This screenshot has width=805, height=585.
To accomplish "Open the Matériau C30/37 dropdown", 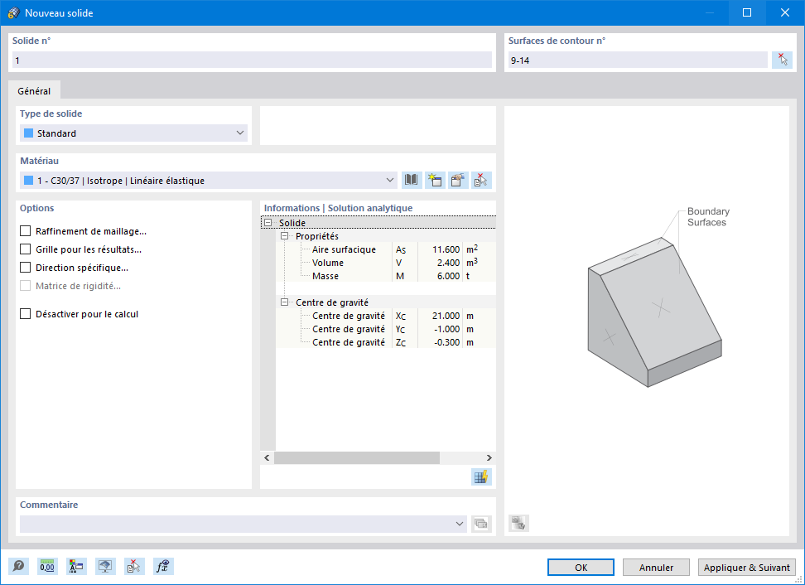I will pos(209,181).
